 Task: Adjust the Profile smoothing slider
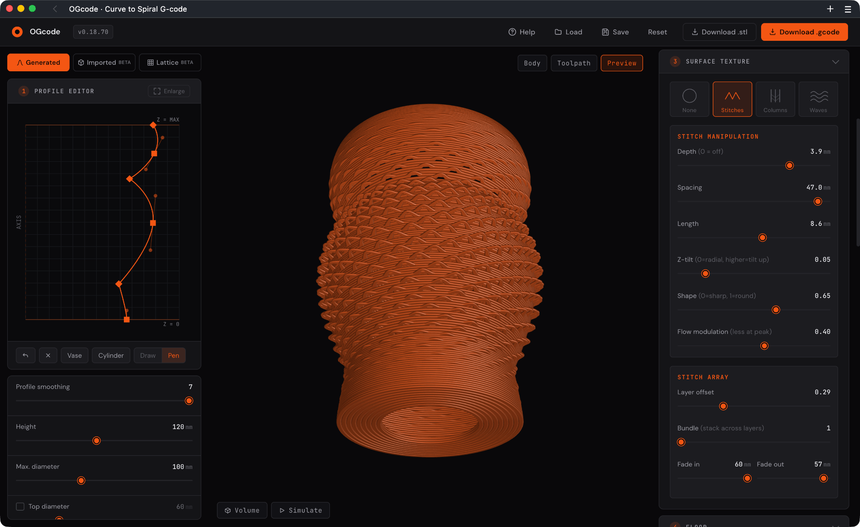pyautogui.click(x=189, y=401)
